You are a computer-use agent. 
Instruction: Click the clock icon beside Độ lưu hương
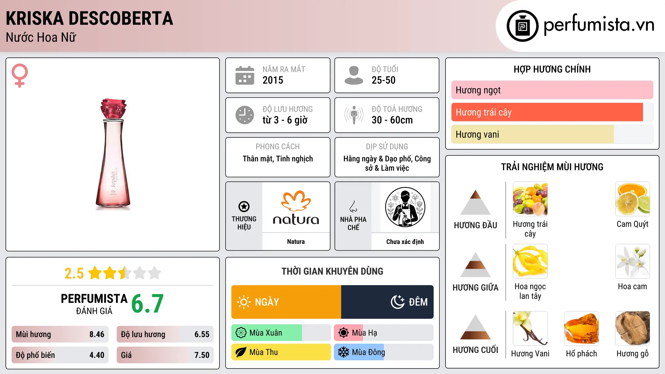click(245, 115)
